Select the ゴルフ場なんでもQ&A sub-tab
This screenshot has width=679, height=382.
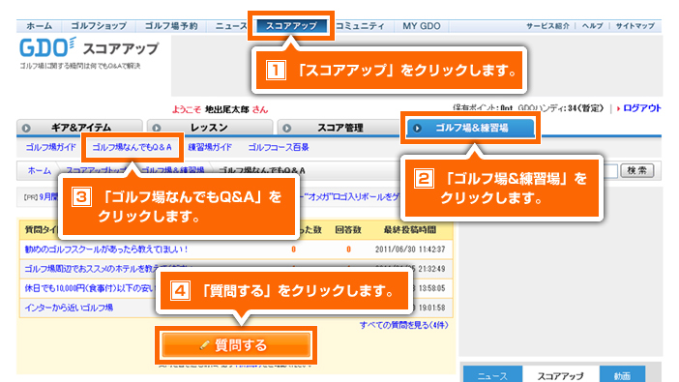[x=133, y=147]
